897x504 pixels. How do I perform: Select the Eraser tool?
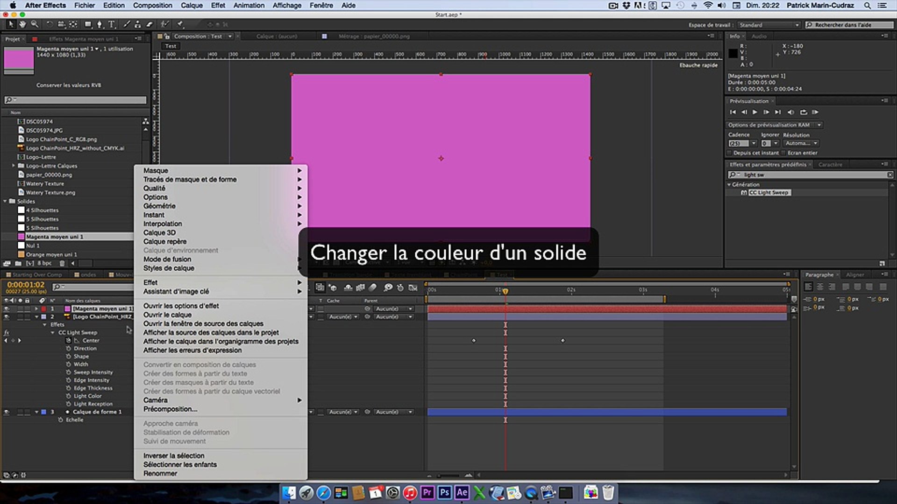click(149, 24)
